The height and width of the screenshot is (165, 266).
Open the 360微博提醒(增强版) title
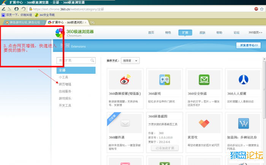pyautogui.click(x=125, y=93)
